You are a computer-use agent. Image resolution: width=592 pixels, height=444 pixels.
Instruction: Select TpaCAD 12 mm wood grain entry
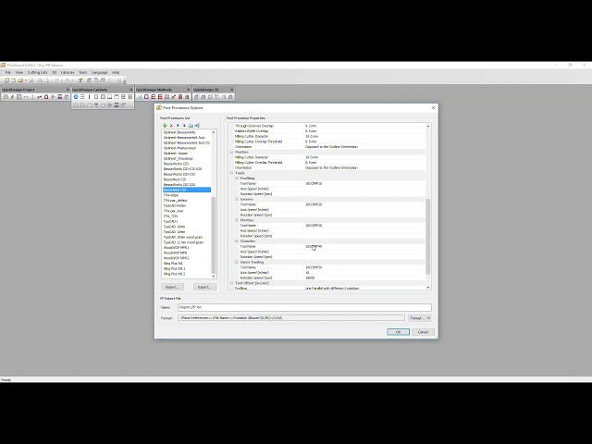[183, 242]
